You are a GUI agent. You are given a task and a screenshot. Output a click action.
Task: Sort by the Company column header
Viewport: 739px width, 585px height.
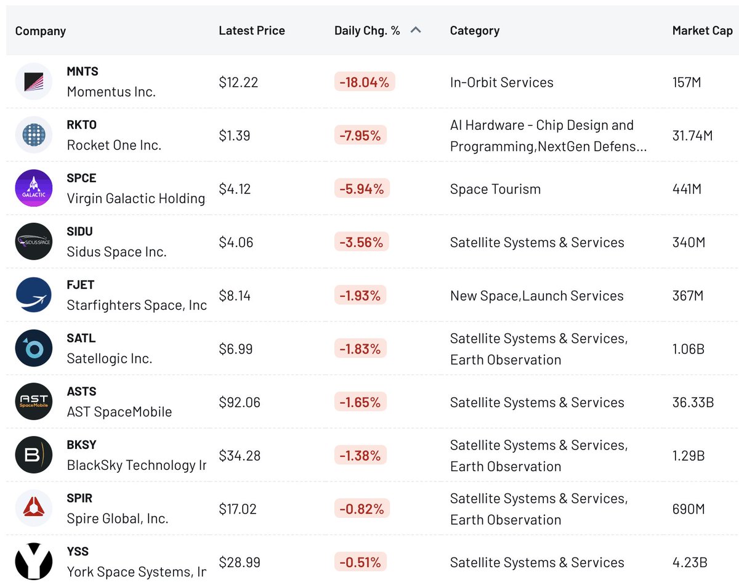coord(41,31)
